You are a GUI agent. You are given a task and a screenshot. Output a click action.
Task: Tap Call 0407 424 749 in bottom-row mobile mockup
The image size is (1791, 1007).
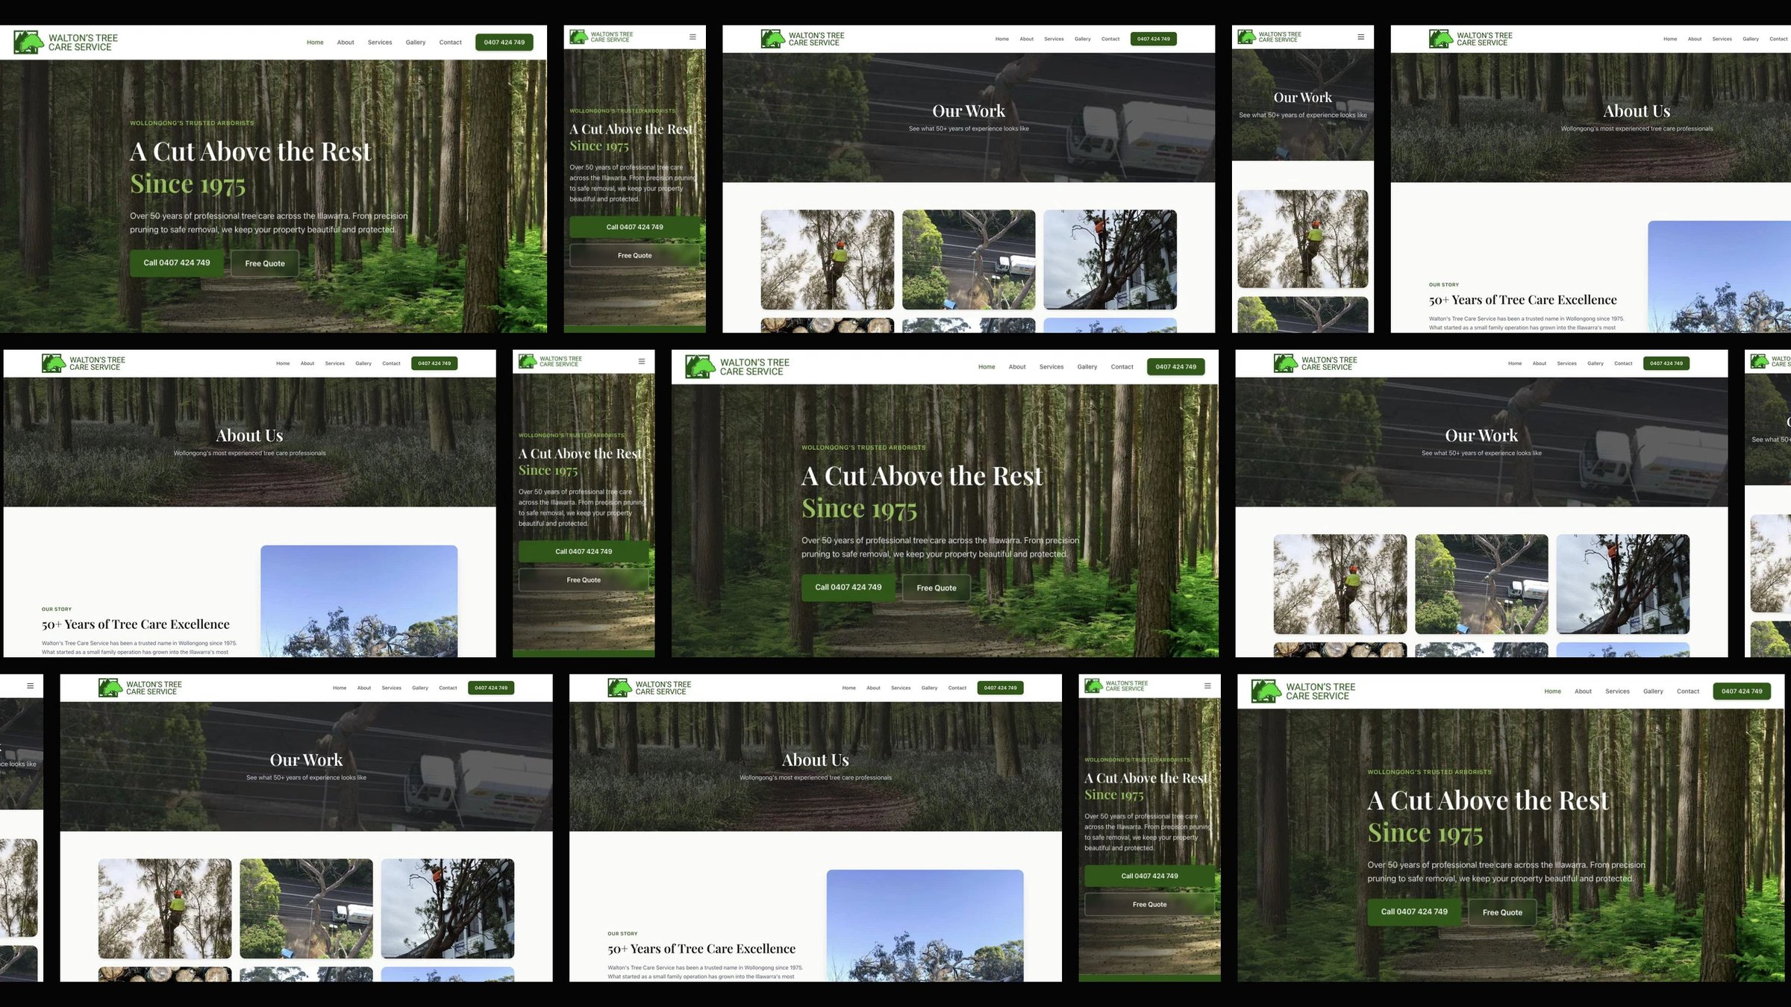click(1149, 876)
